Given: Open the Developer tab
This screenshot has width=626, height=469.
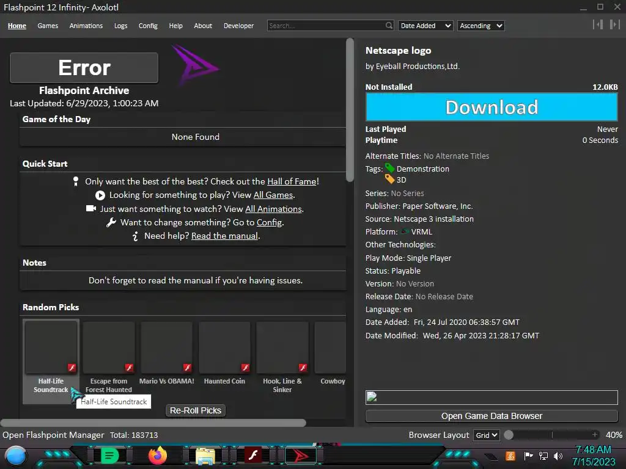Looking at the screenshot, I should pyautogui.click(x=239, y=26).
